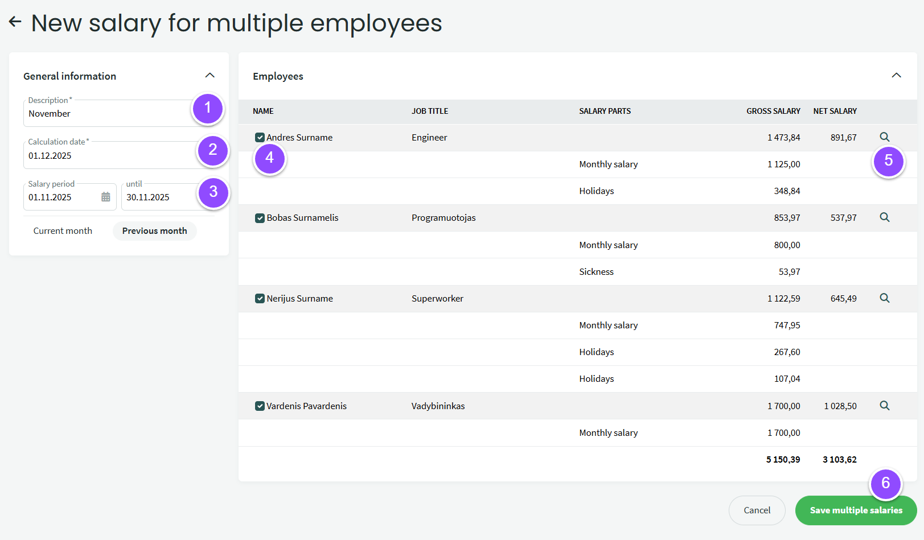Screen dimensions: 924x540
Task: Collapse the General information panel
Action: pos(210,76)
